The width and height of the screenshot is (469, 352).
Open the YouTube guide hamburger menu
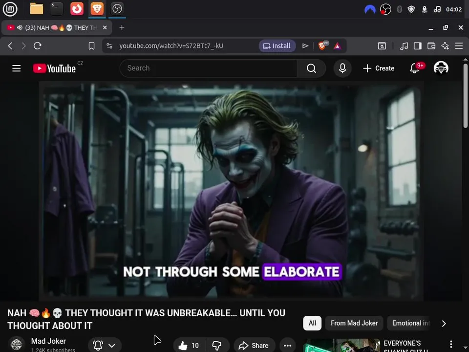(x=17, y=68)
